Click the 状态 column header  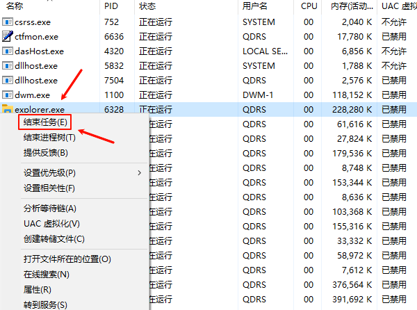[x=147, y=6]
